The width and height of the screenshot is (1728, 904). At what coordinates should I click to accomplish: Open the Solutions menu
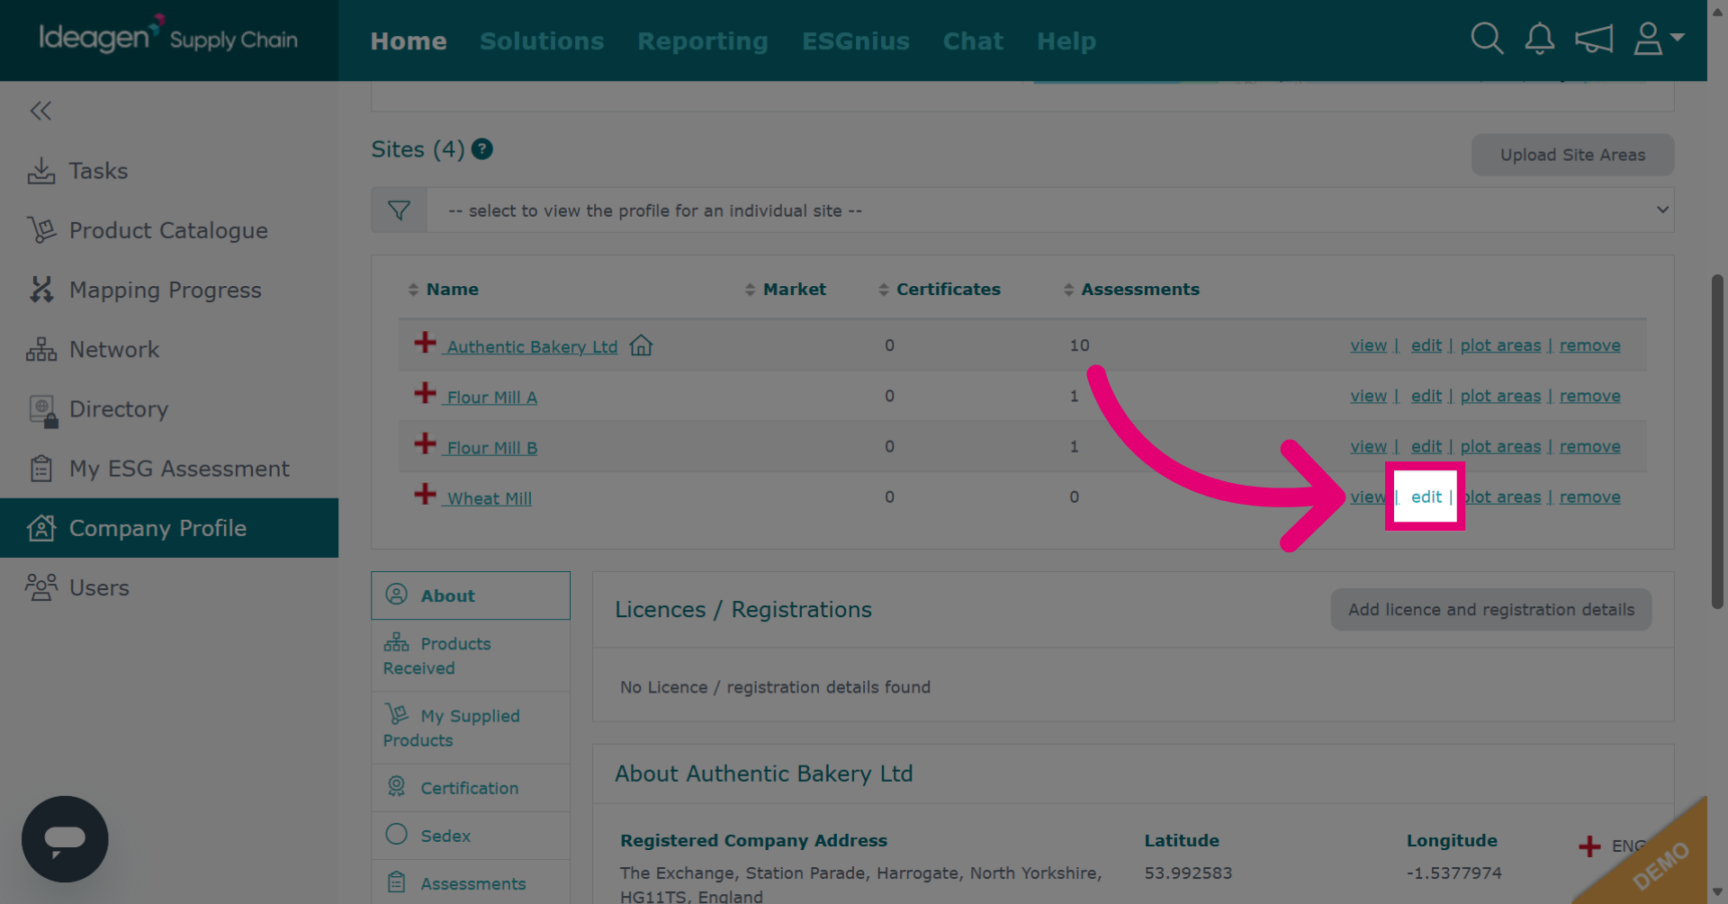[x=542, y=41]
